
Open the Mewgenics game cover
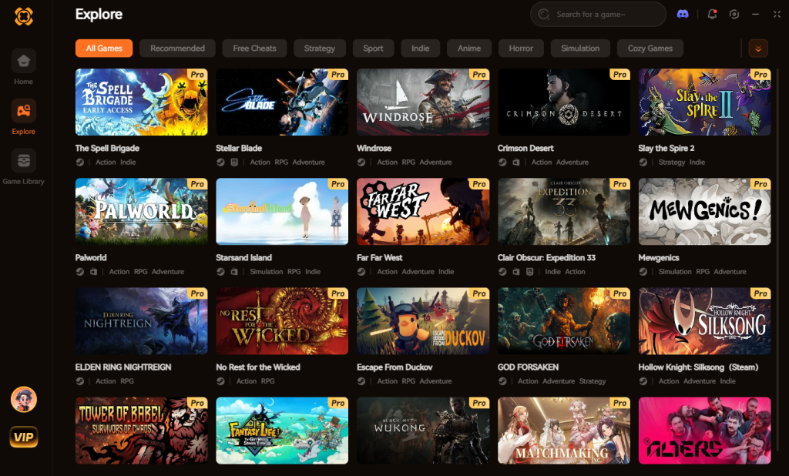(x=704, y=211)
